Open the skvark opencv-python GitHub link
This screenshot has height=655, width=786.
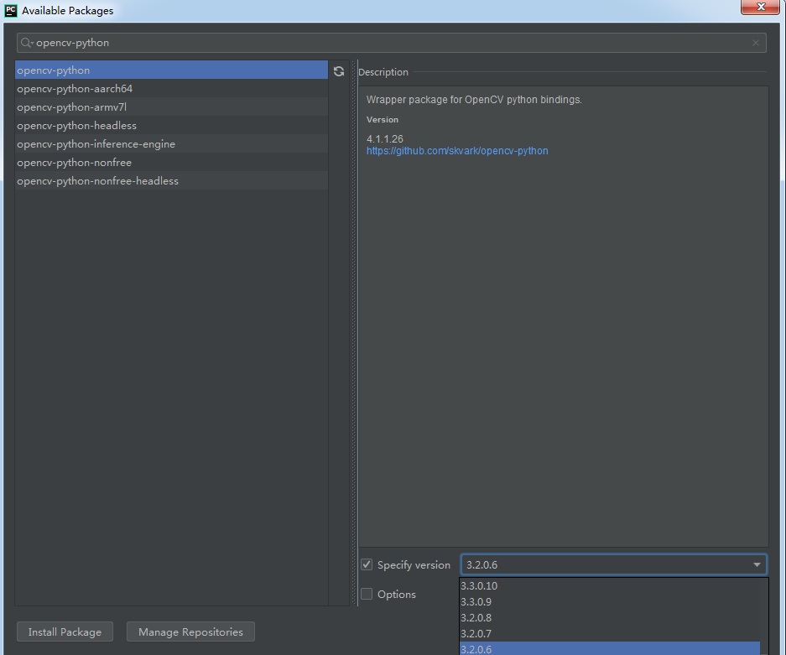click(x=458, y=150)
